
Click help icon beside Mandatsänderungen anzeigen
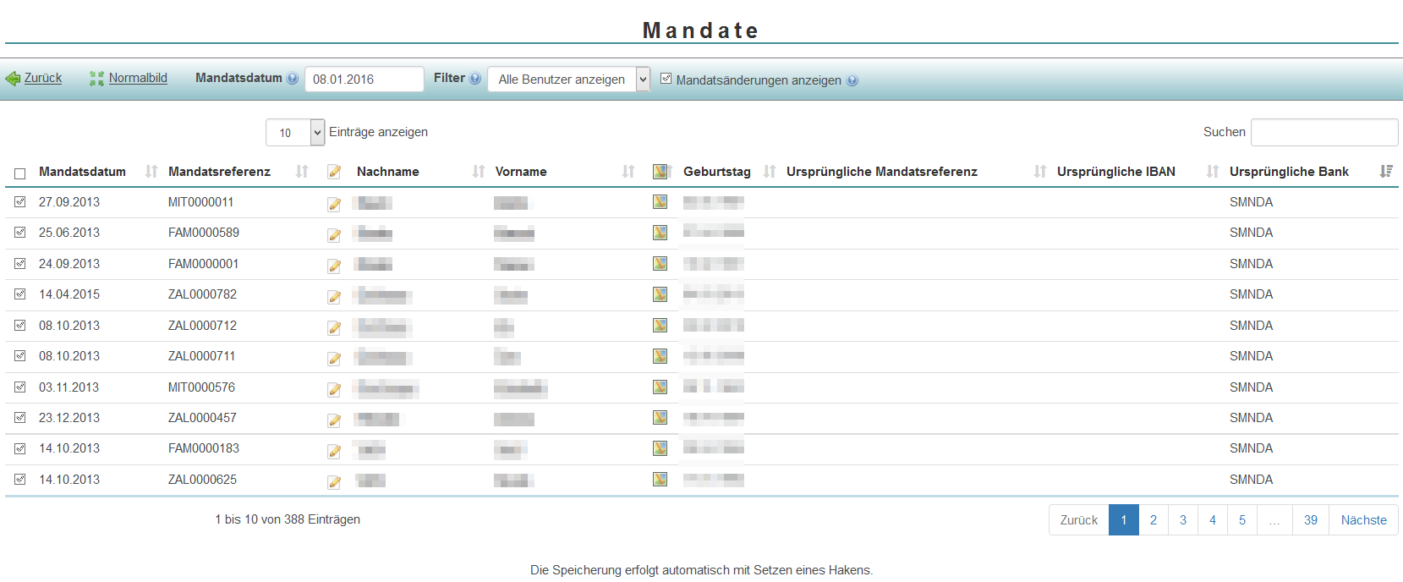pyautogui.click(x=852, y=80)
